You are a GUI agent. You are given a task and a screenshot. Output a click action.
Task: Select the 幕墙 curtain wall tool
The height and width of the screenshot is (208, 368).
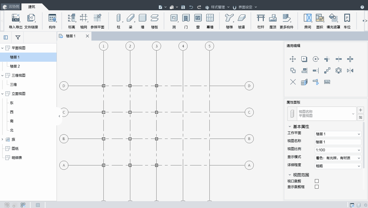click(210, 21)
